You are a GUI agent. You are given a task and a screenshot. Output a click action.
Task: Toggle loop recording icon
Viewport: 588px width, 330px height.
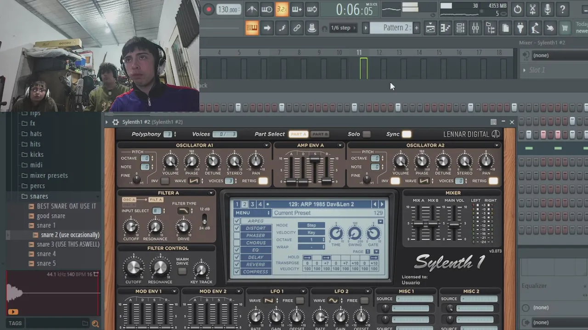tap(312, 9)
